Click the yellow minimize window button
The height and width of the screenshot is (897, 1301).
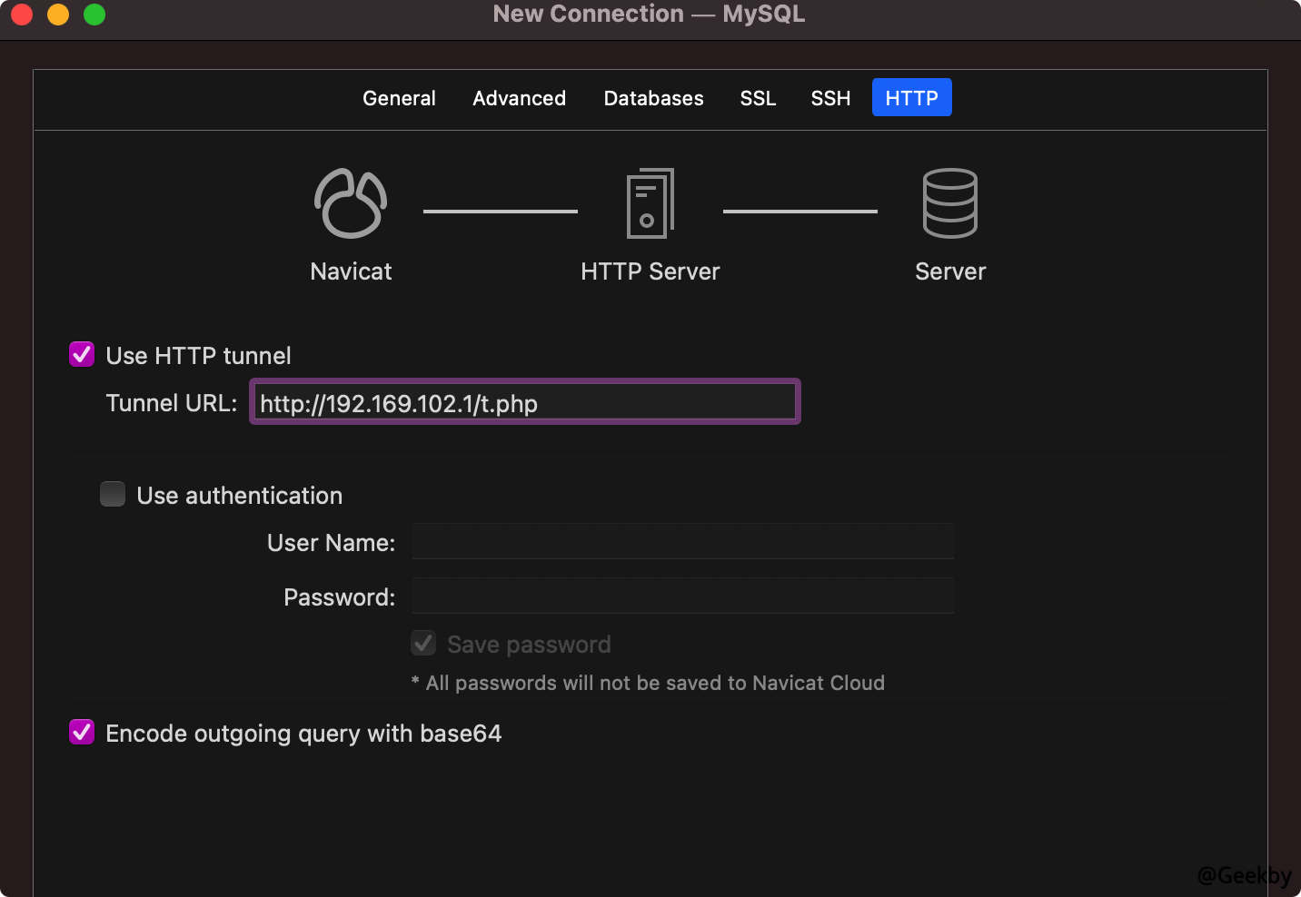tap(58, 15)
